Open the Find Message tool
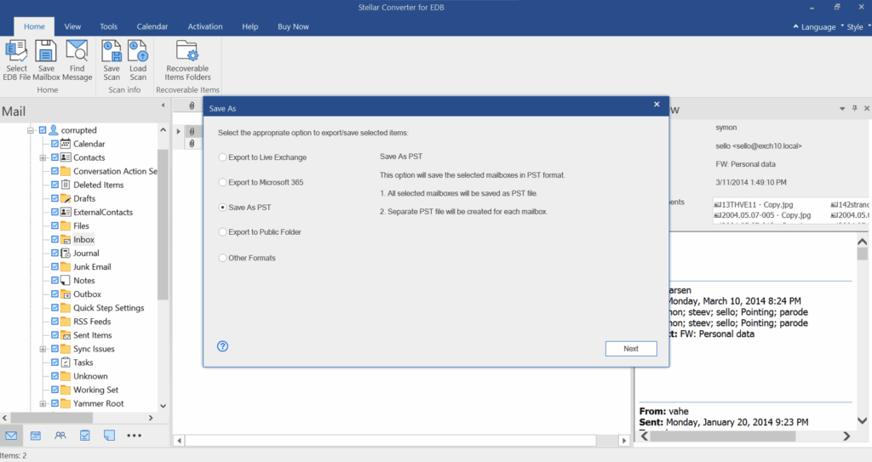 (x=77, y=60)
